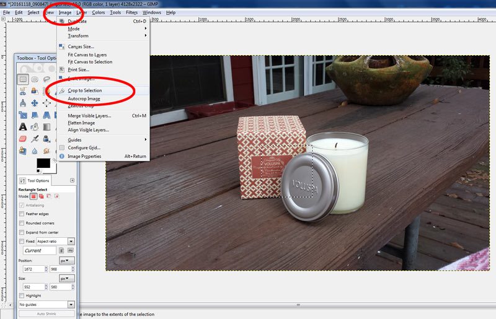Viewport: 496px width, 319px height.
Task: Open the File menu
Action: (6, 12)
